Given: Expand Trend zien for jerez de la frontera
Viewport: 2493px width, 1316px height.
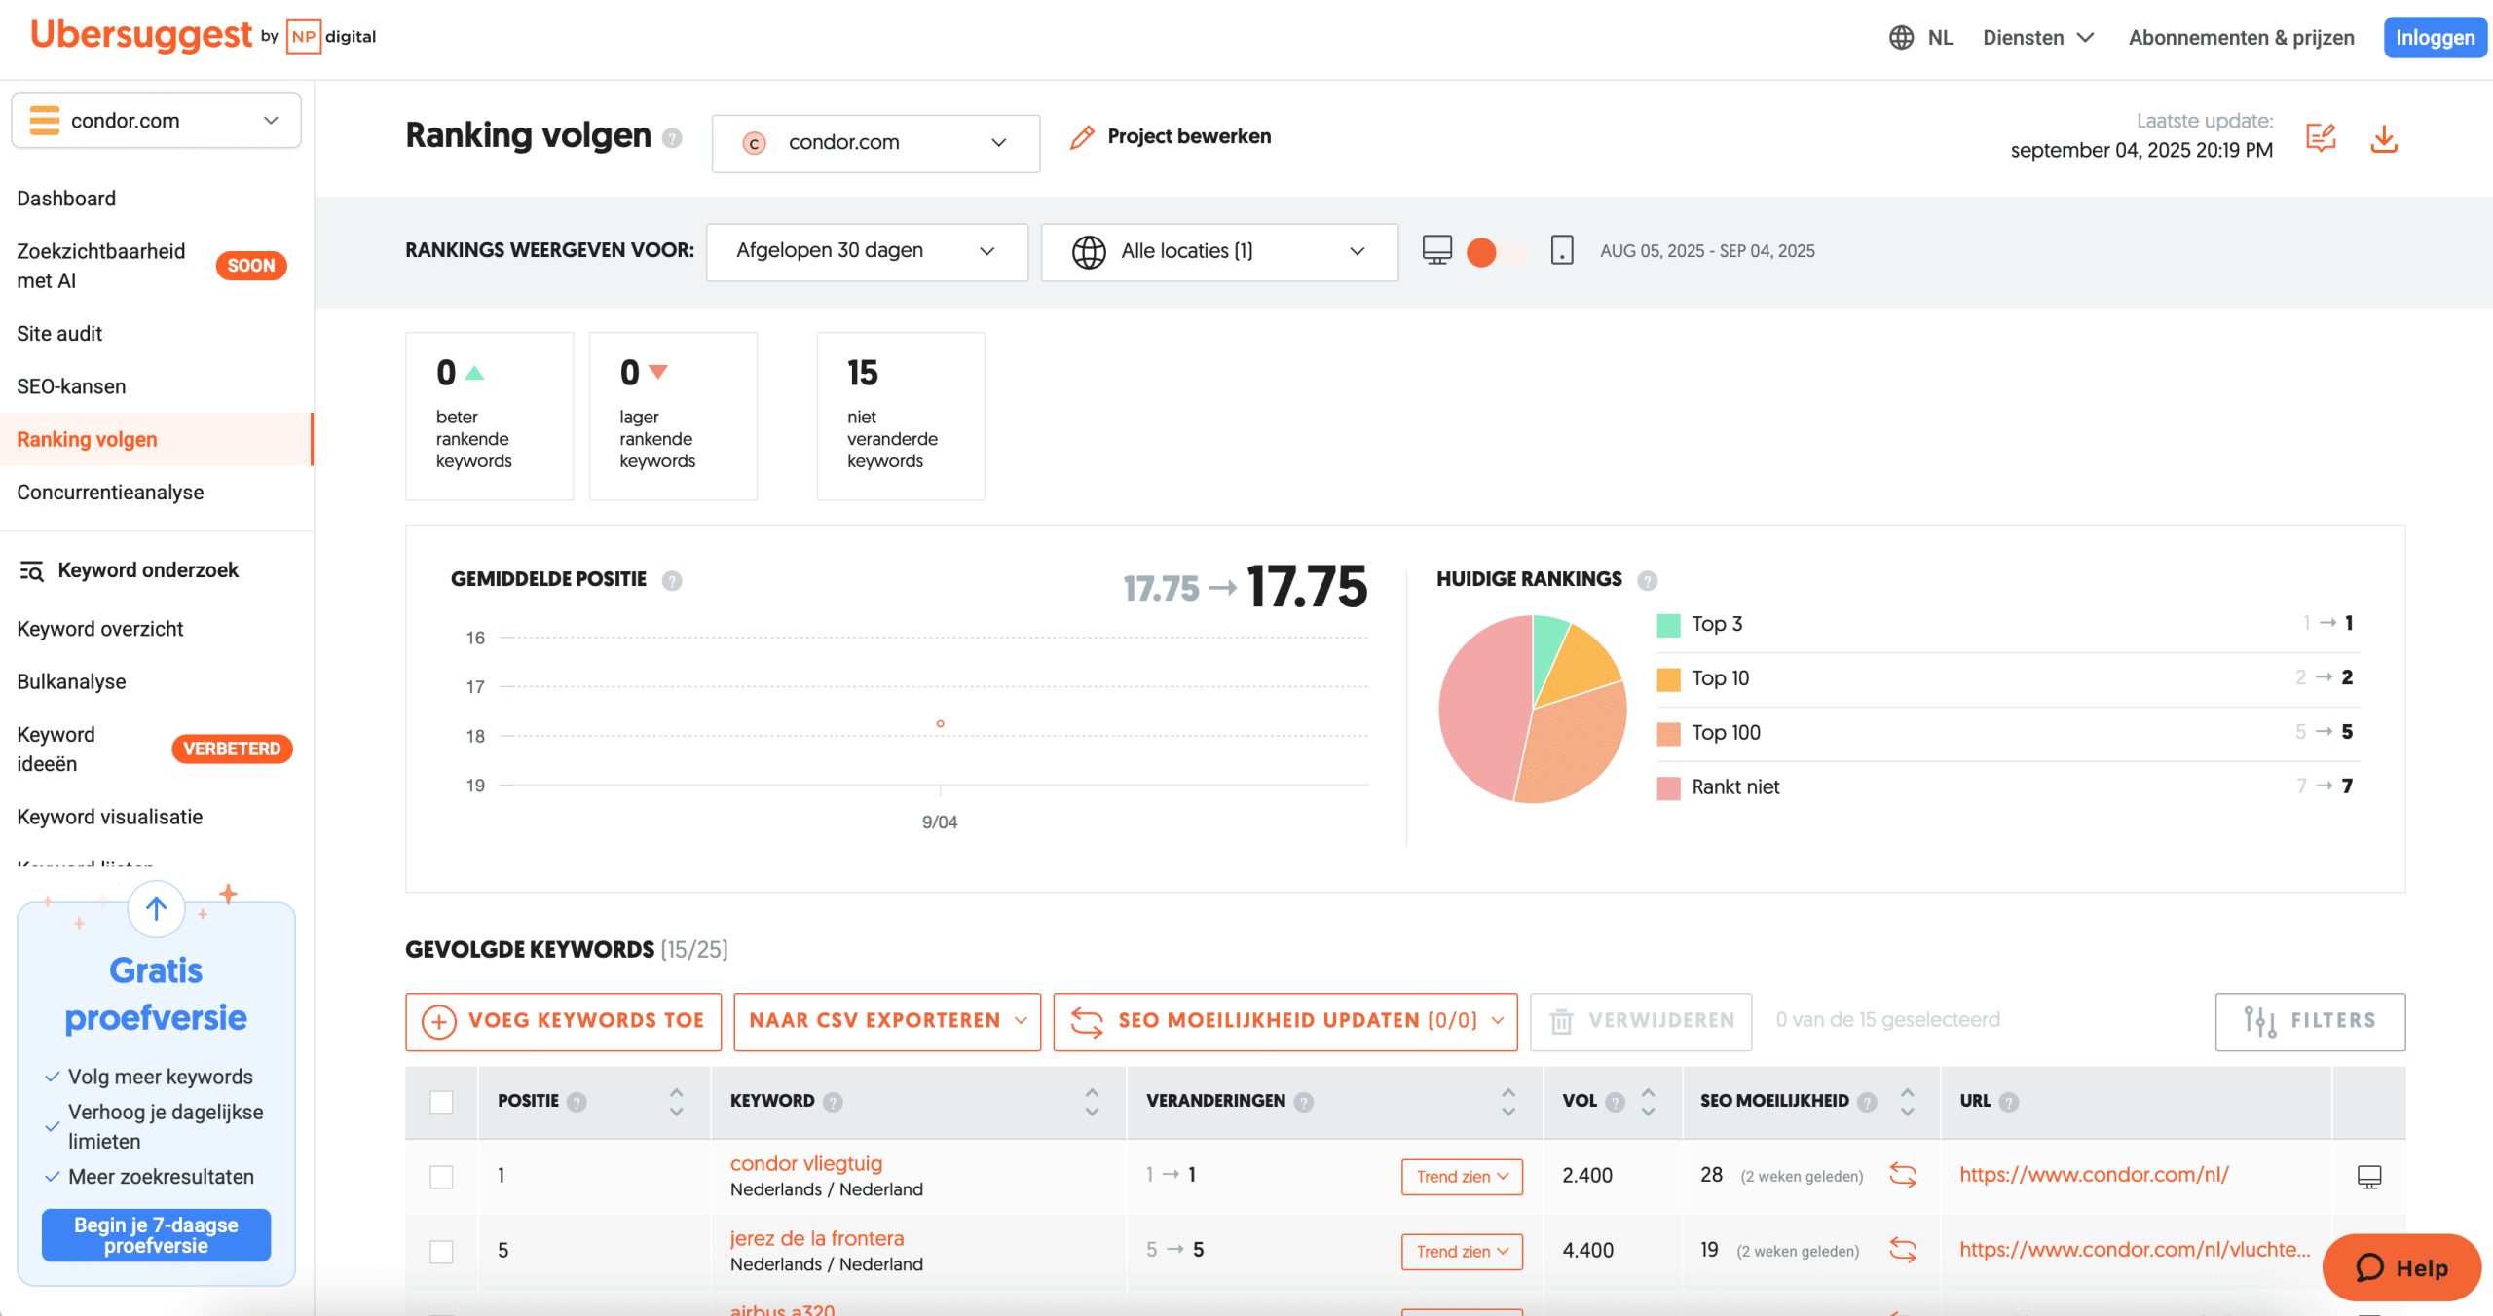Looking at the screenshot, I should (1462, 1252).
